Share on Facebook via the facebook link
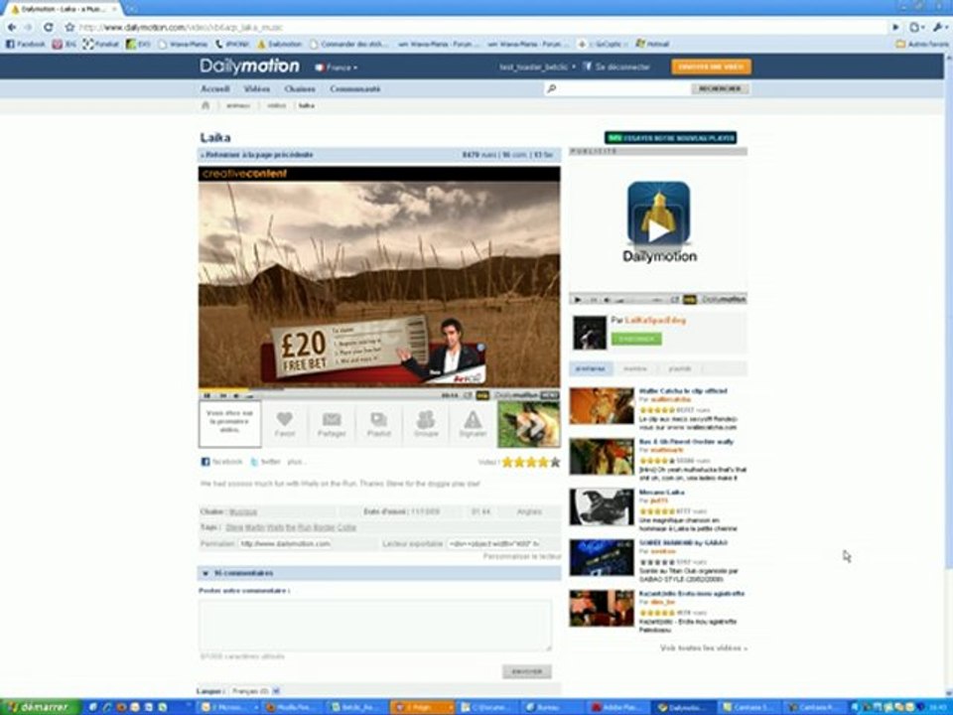The image size is (953, 715). point(221,462)
